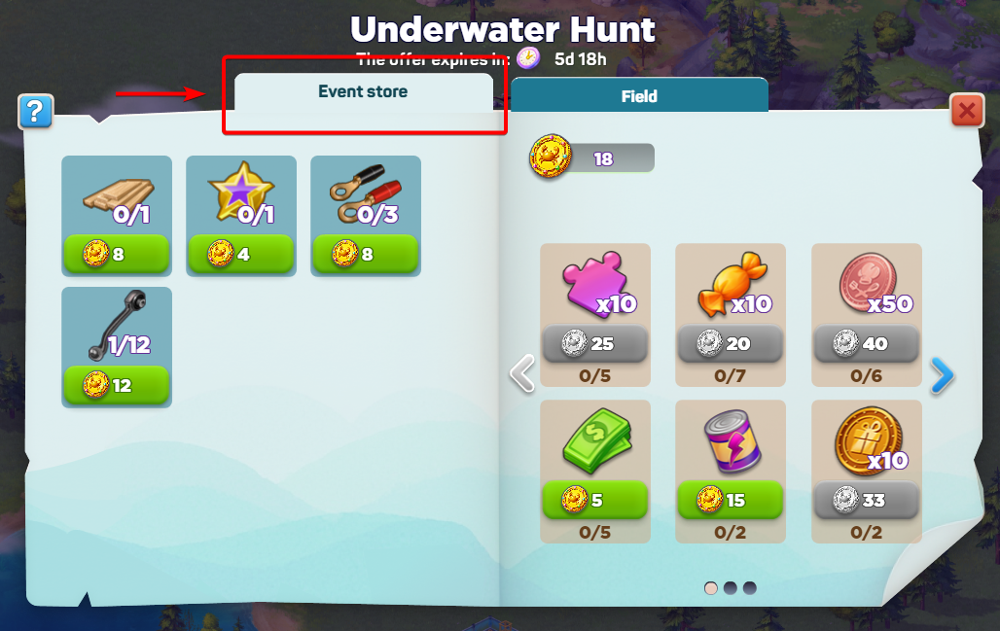
Task: Click the crab gold coin balance icon
Action: 551,157
